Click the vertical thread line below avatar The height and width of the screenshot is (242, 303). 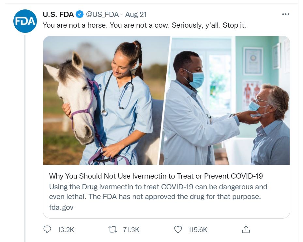click(x=25, y=138)
